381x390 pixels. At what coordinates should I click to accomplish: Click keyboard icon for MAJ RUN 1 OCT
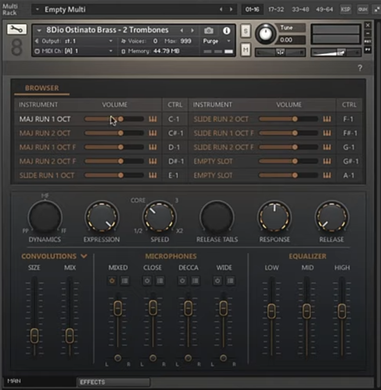pyautogui.click(x=153, y=119)
